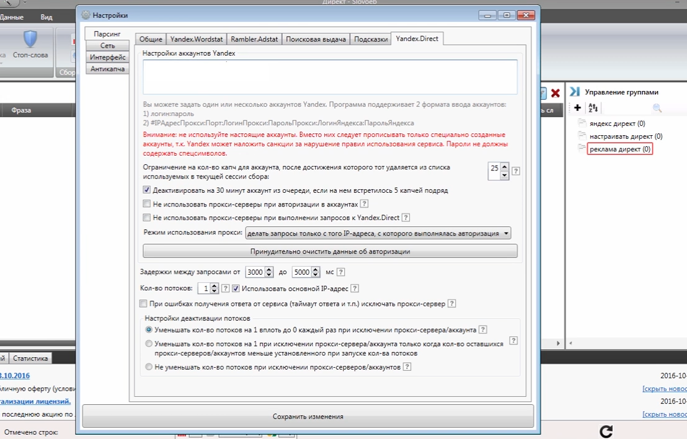This screenshot has width=687, height=439.
Task: Increase the maximum delay of 5000
Action: (316, 270)
